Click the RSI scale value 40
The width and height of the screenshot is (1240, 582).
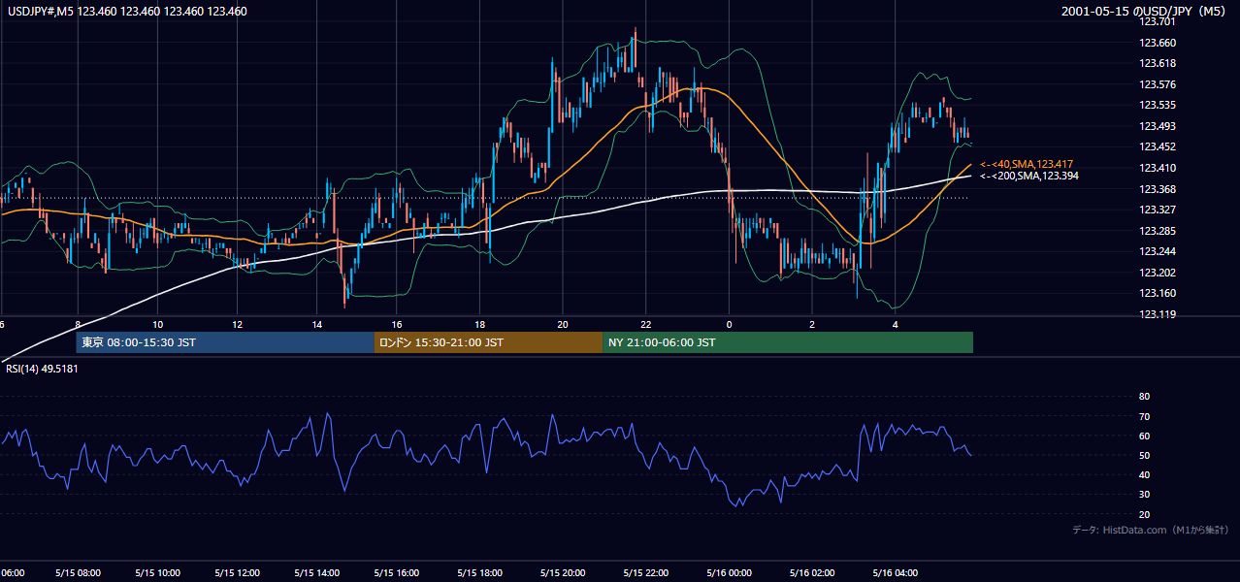tap(1144, 474)
